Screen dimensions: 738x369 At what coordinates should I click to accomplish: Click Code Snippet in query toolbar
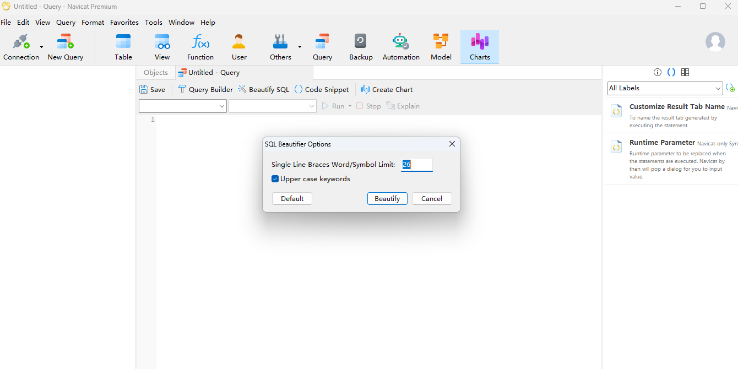point(322,89)
